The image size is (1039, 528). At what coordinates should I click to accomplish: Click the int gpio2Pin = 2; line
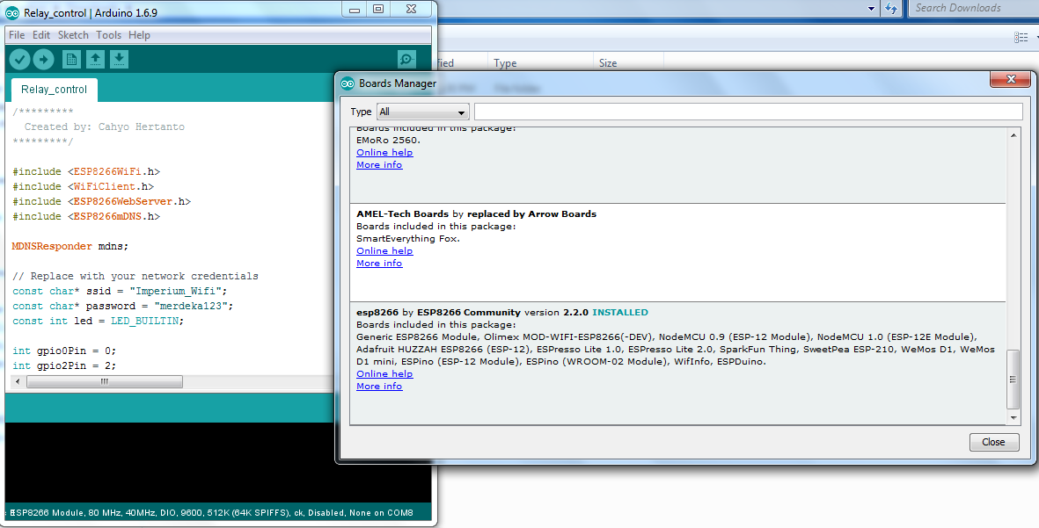pos(64,365)
